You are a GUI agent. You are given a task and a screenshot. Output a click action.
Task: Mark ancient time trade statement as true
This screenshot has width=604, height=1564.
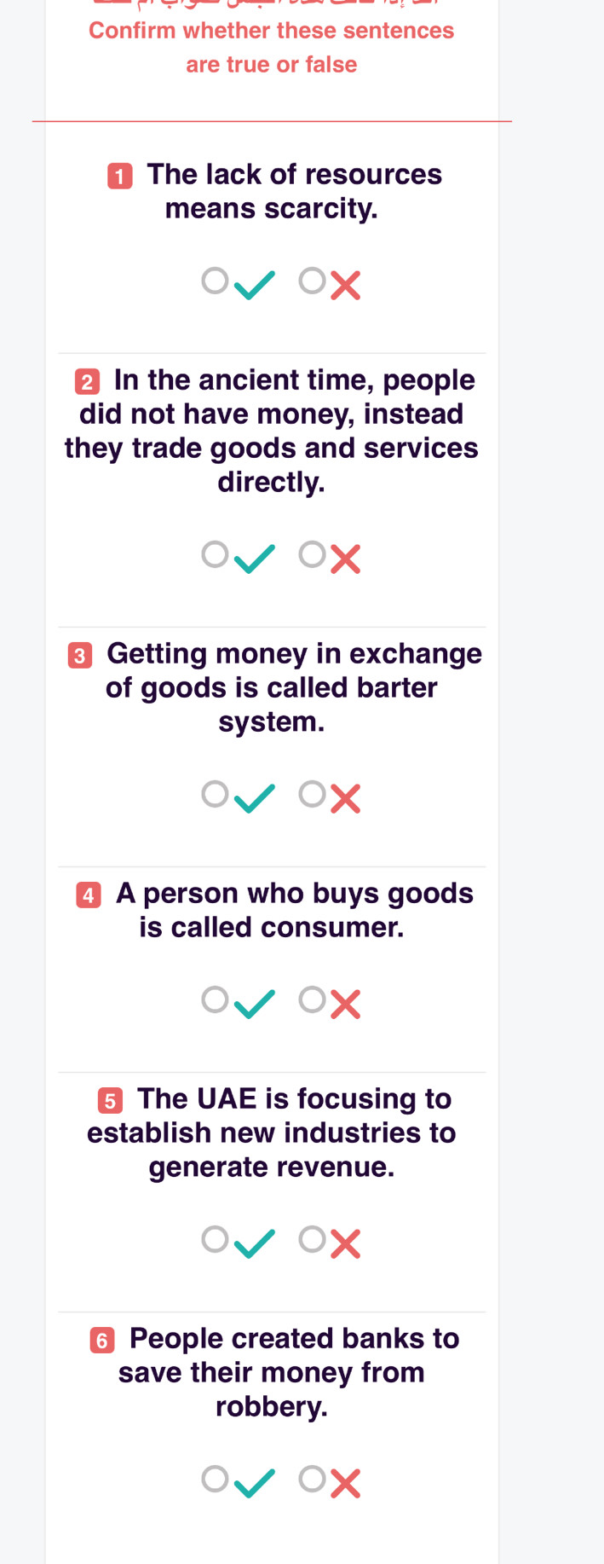point(215,554)
